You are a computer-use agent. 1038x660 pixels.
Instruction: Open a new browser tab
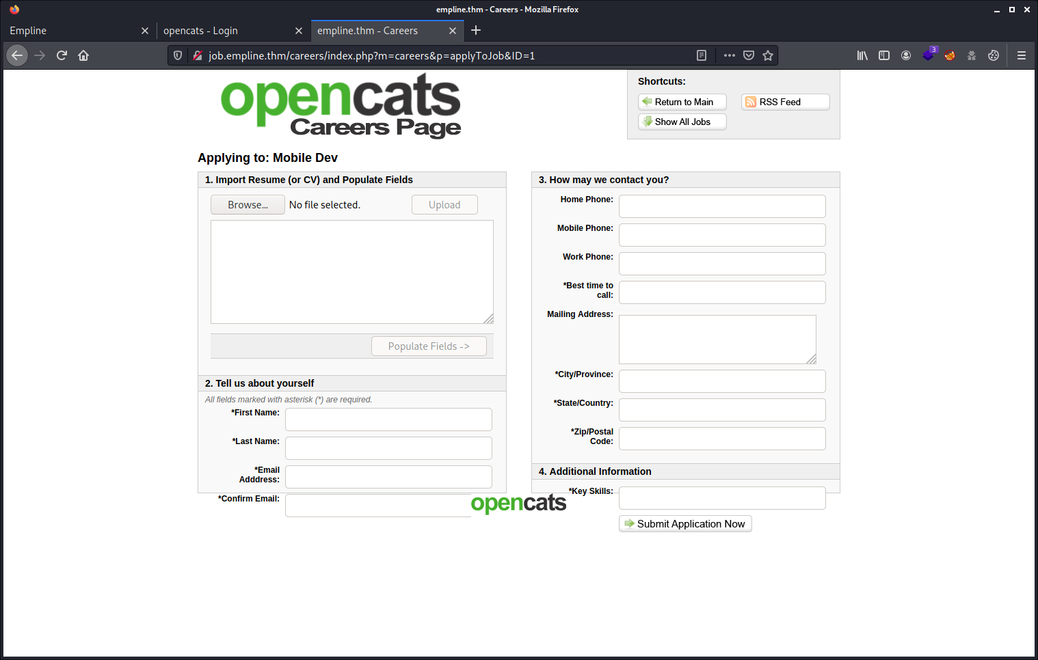[x=476, y=30]
